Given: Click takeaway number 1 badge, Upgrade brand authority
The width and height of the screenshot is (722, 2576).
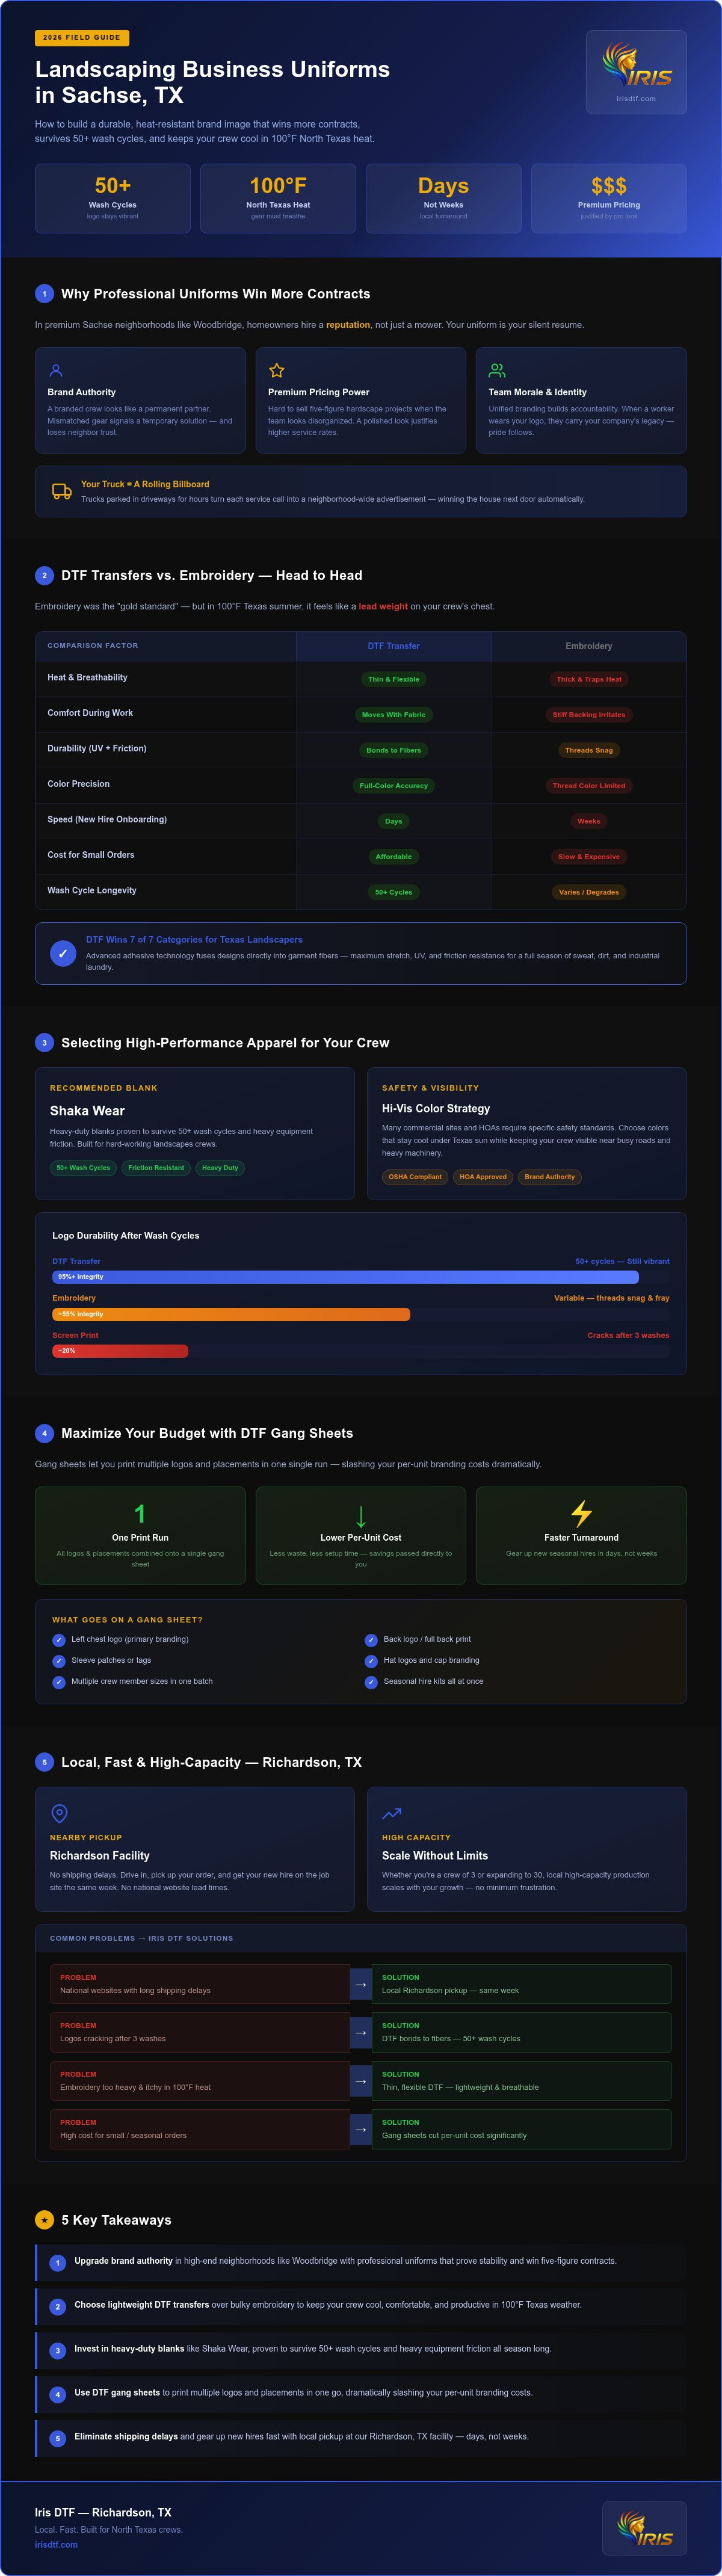Looking at the screenshot, I should click(x=58, y=2263).
